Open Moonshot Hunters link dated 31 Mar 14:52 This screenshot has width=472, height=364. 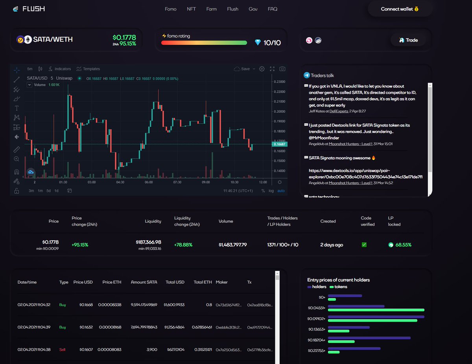tap(350, 183)
